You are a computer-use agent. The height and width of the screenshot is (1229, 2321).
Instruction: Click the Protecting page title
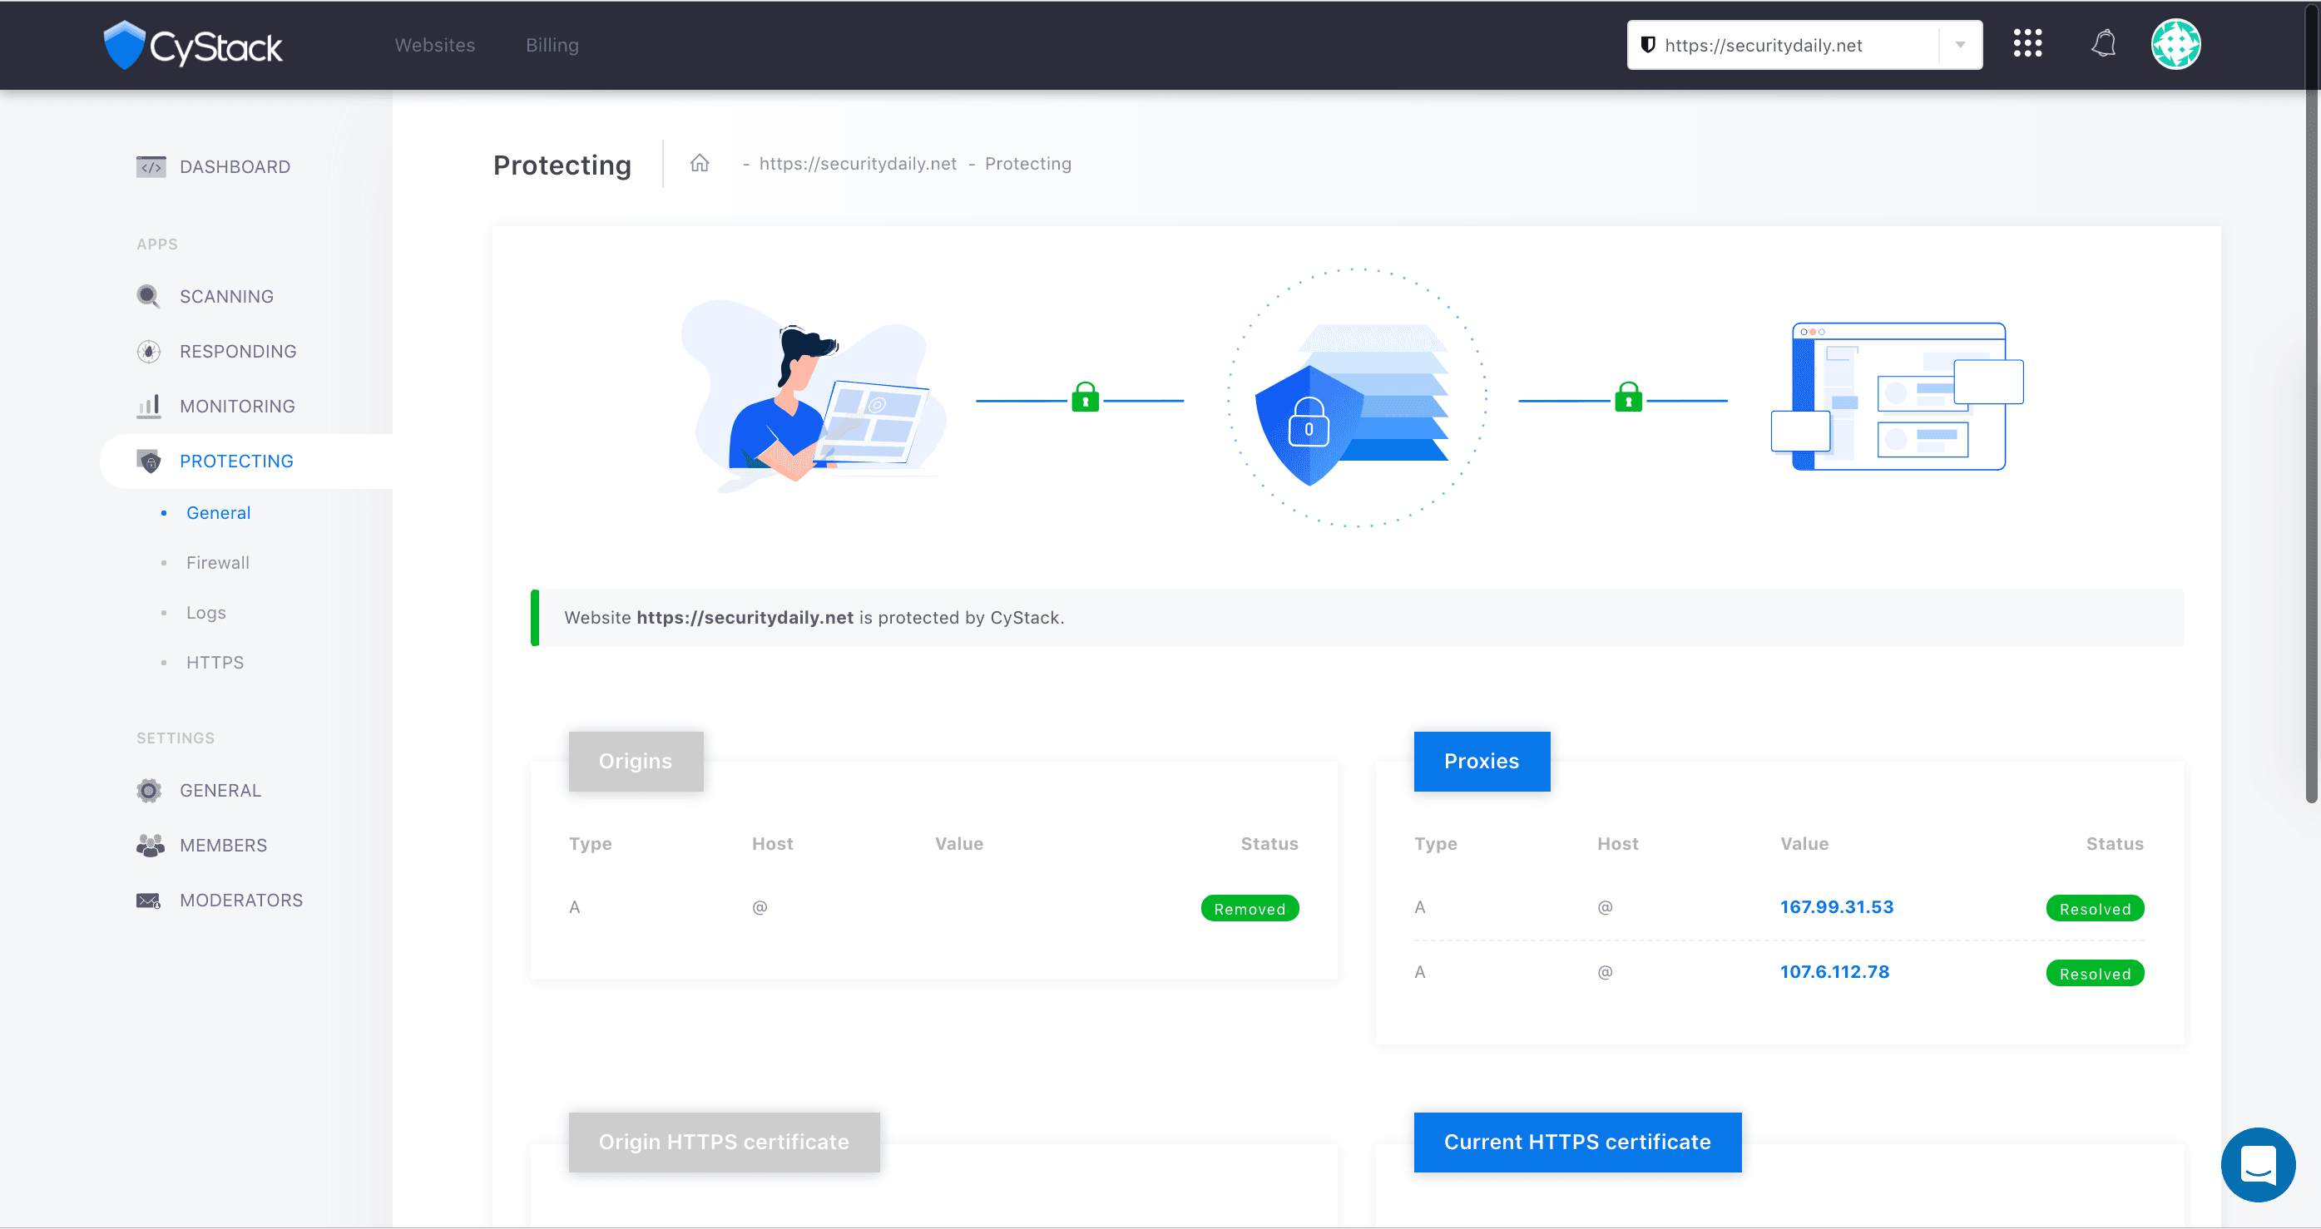tap(562, 165)
